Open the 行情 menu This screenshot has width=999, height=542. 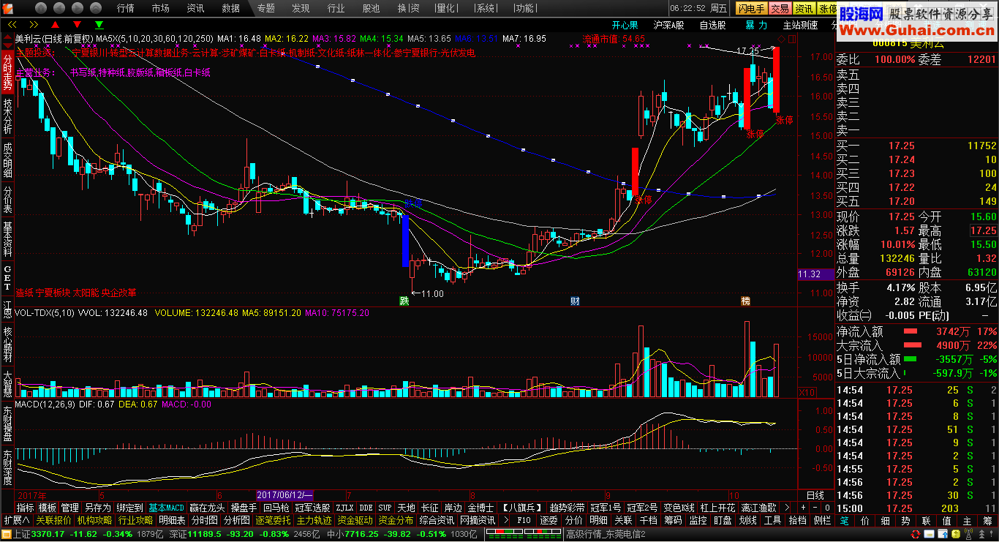pos(126,9)
